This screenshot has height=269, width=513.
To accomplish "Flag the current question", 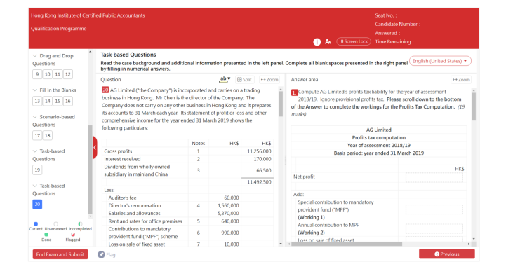I will [107, 254].
